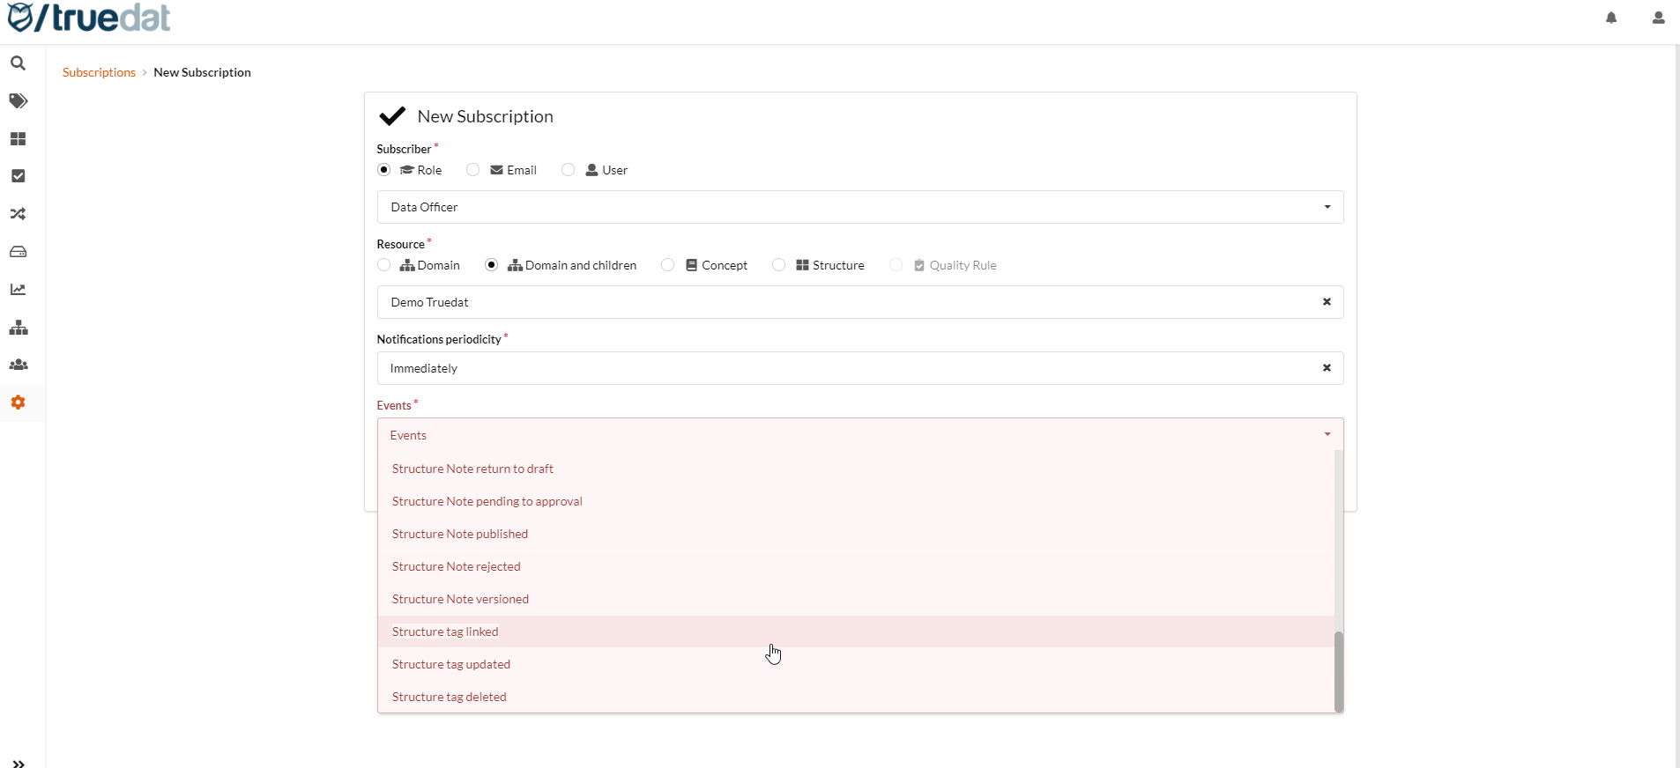
Task: Open the users group sidebar icon
Action: click(x=18, y=365)
